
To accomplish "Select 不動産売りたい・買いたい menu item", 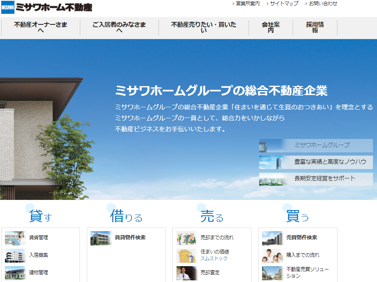I will (204, 27).
